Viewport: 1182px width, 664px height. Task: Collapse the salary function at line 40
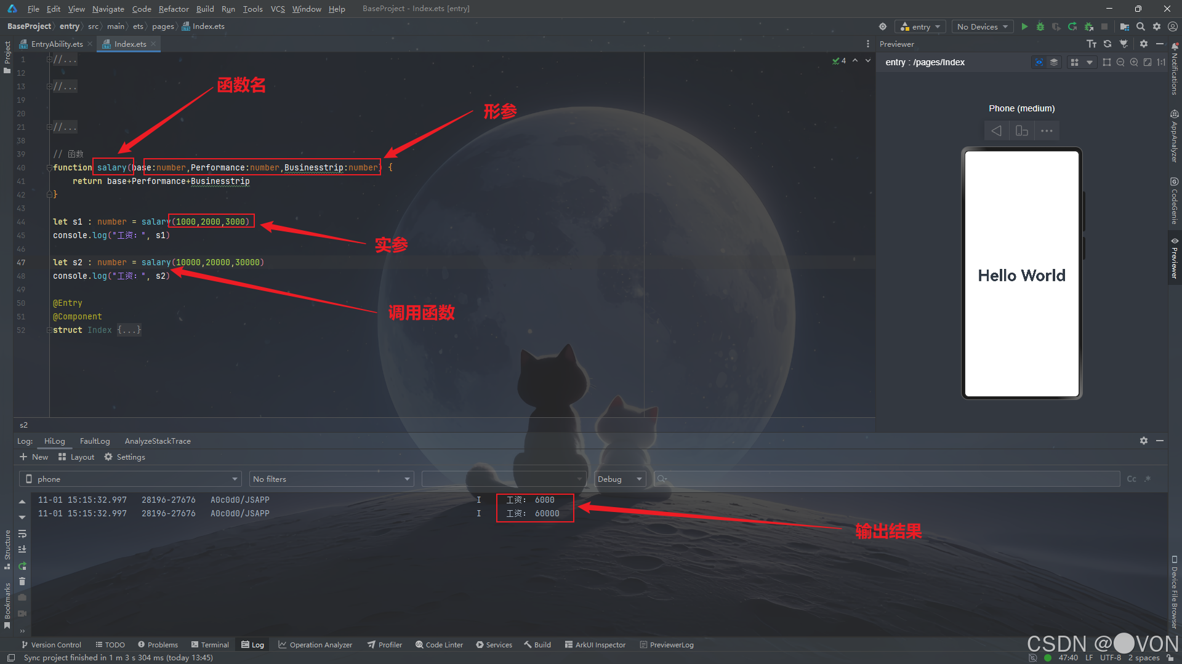[x=49, y=167]
